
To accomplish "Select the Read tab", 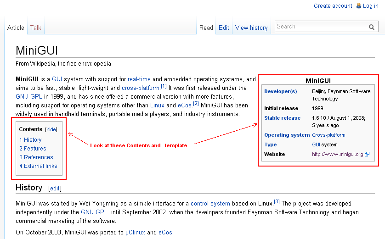I will tap(206, 28).
